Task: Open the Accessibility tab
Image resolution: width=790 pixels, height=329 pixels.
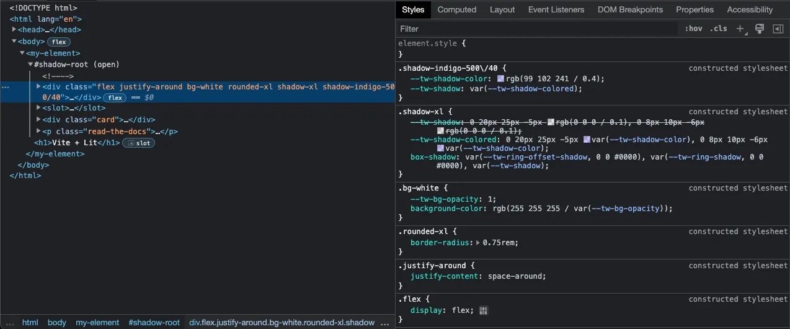Action: pyautogui.click(x=750, y=9)
